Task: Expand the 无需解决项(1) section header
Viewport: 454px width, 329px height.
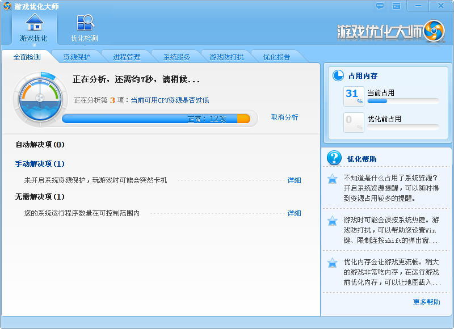Action: pyautogui.click(x=40, y=197)
